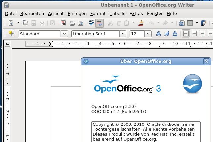Toggle Show Draw Functions icon
Screen dimensions: 213x142
tap(204, 23)
